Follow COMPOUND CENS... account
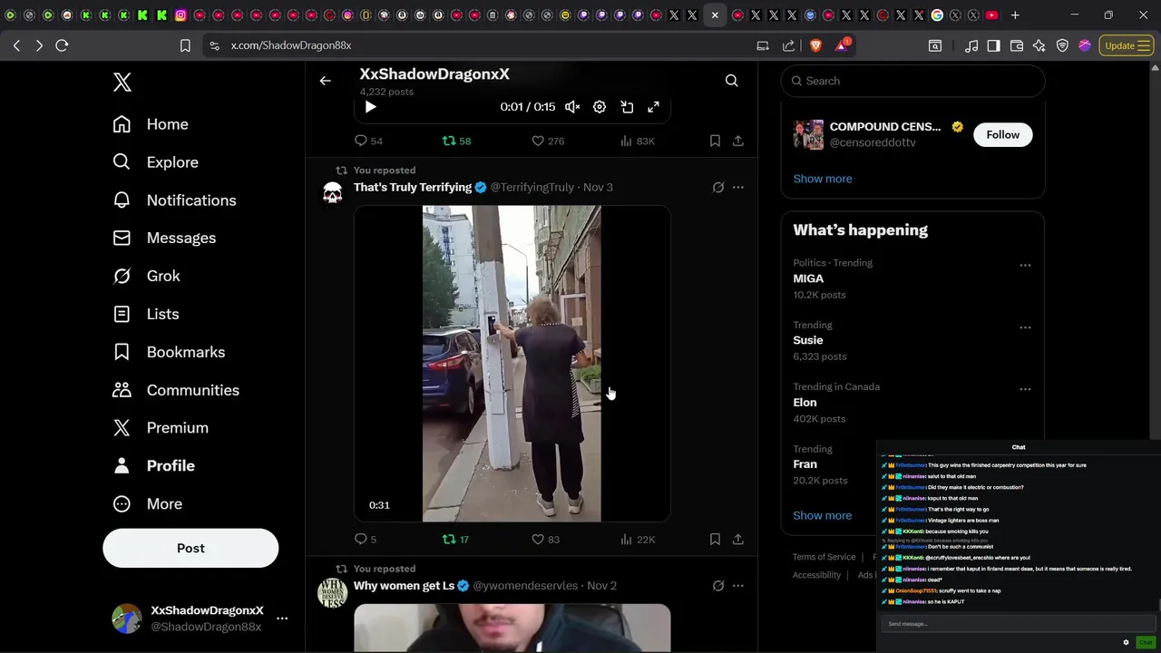The width and height of the screenshot is (1161, 653). (x=1002, y=134)
